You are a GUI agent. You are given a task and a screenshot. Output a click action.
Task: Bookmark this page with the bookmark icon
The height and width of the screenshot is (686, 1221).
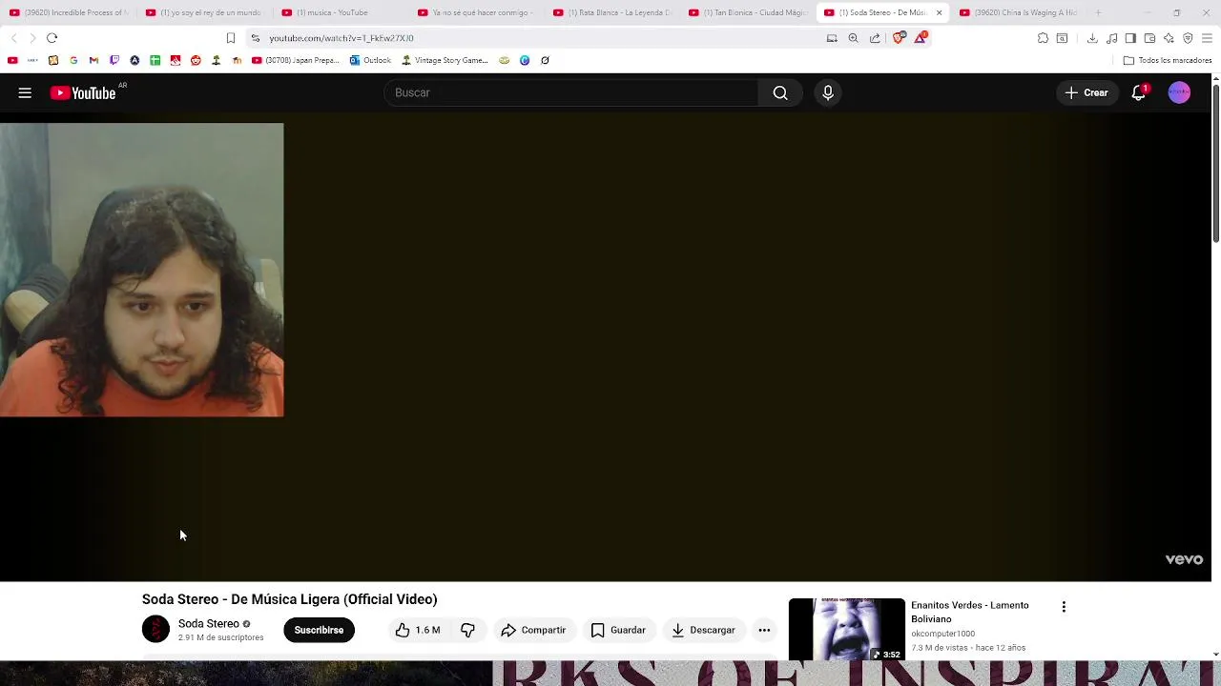(x=230, y=38)
